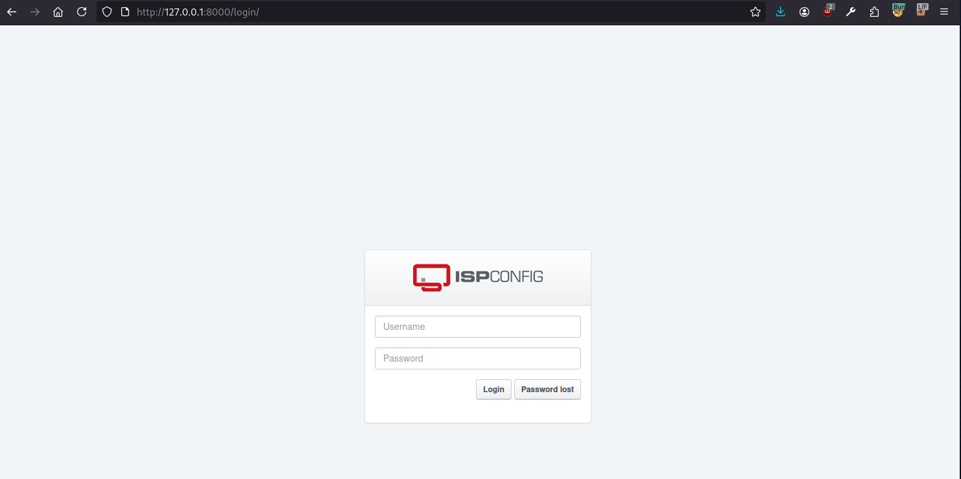Go to the browser home page
This screenshot has height=479, width=961.
point(58,12)
